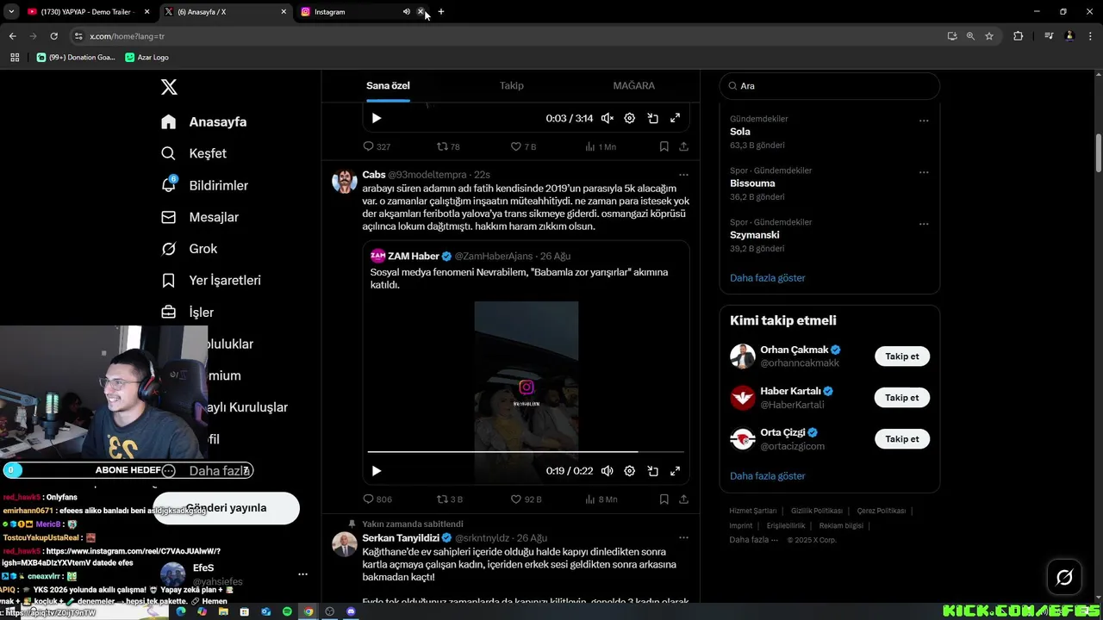
Task: Switch to the YAPYAP Demo Trailer tab
Action: [86, 12]
